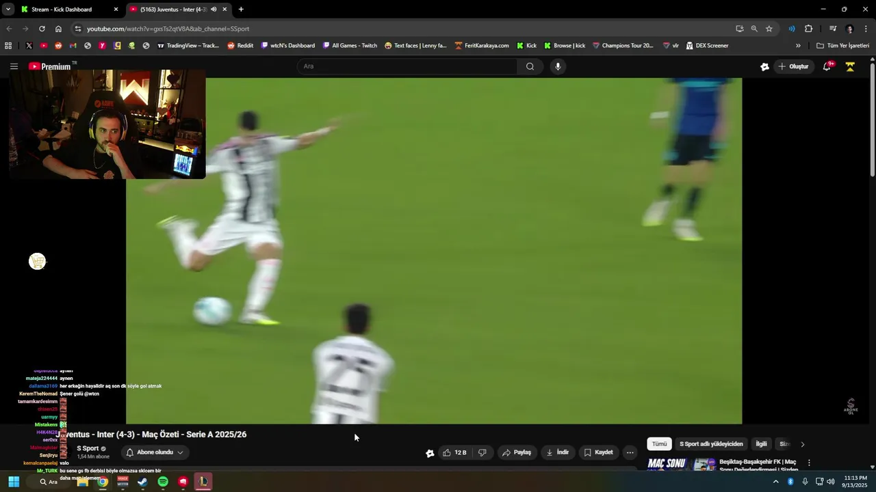Open Steam from taskbar
This screenshot has width=876, height=492.
[x=142, y=482]
